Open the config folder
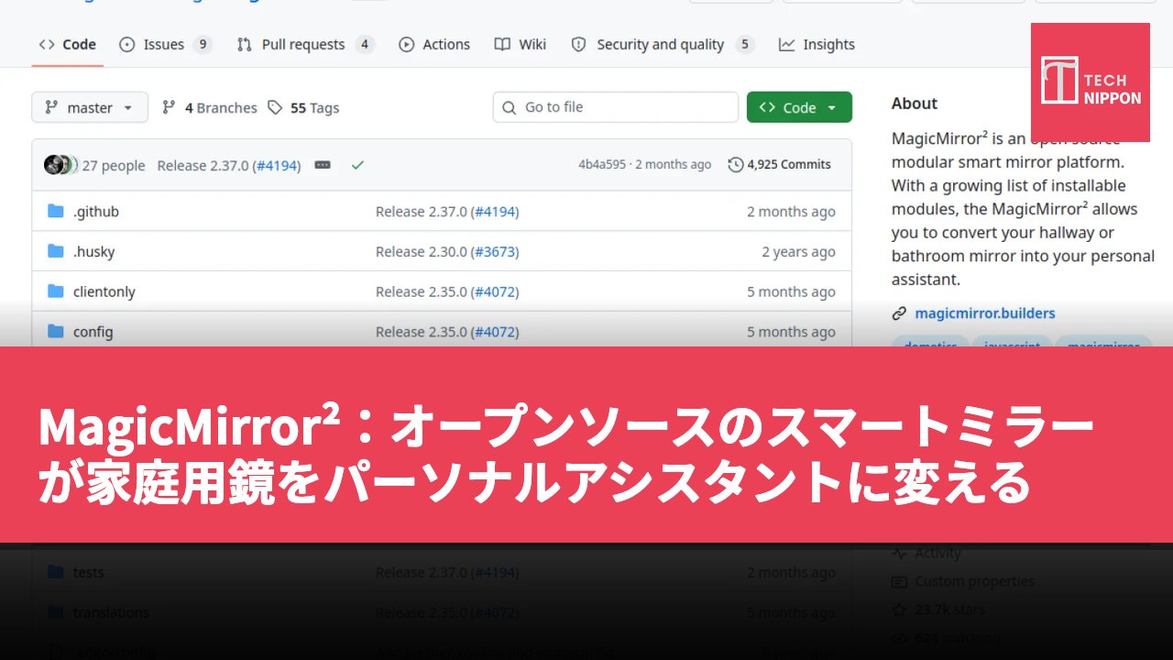This screenshot has height=660, width=1173. click(93, 332)
